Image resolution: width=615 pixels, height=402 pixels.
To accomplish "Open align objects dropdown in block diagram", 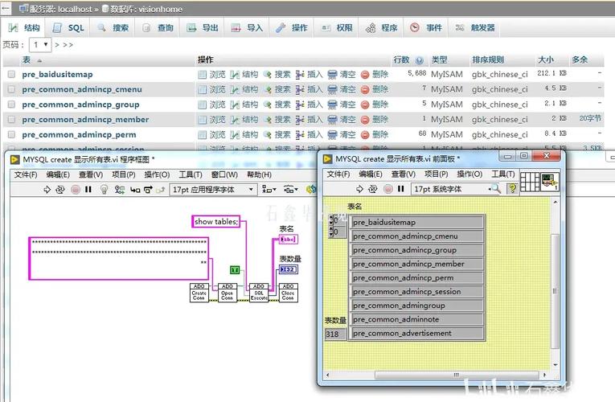I will [269, 190].
